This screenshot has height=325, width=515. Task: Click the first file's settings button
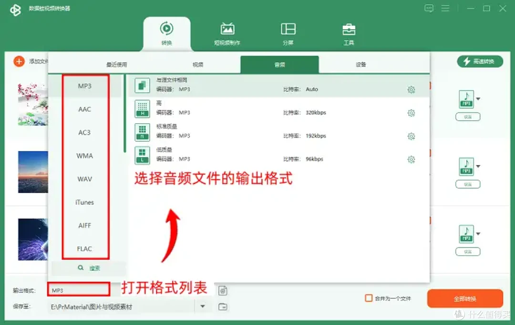(468, 117)
